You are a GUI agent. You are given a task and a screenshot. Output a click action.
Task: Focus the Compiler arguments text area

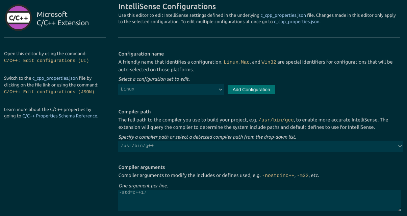259,201
